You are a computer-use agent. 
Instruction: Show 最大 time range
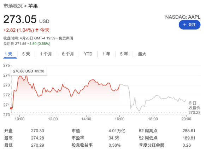[x=142, y=54]
